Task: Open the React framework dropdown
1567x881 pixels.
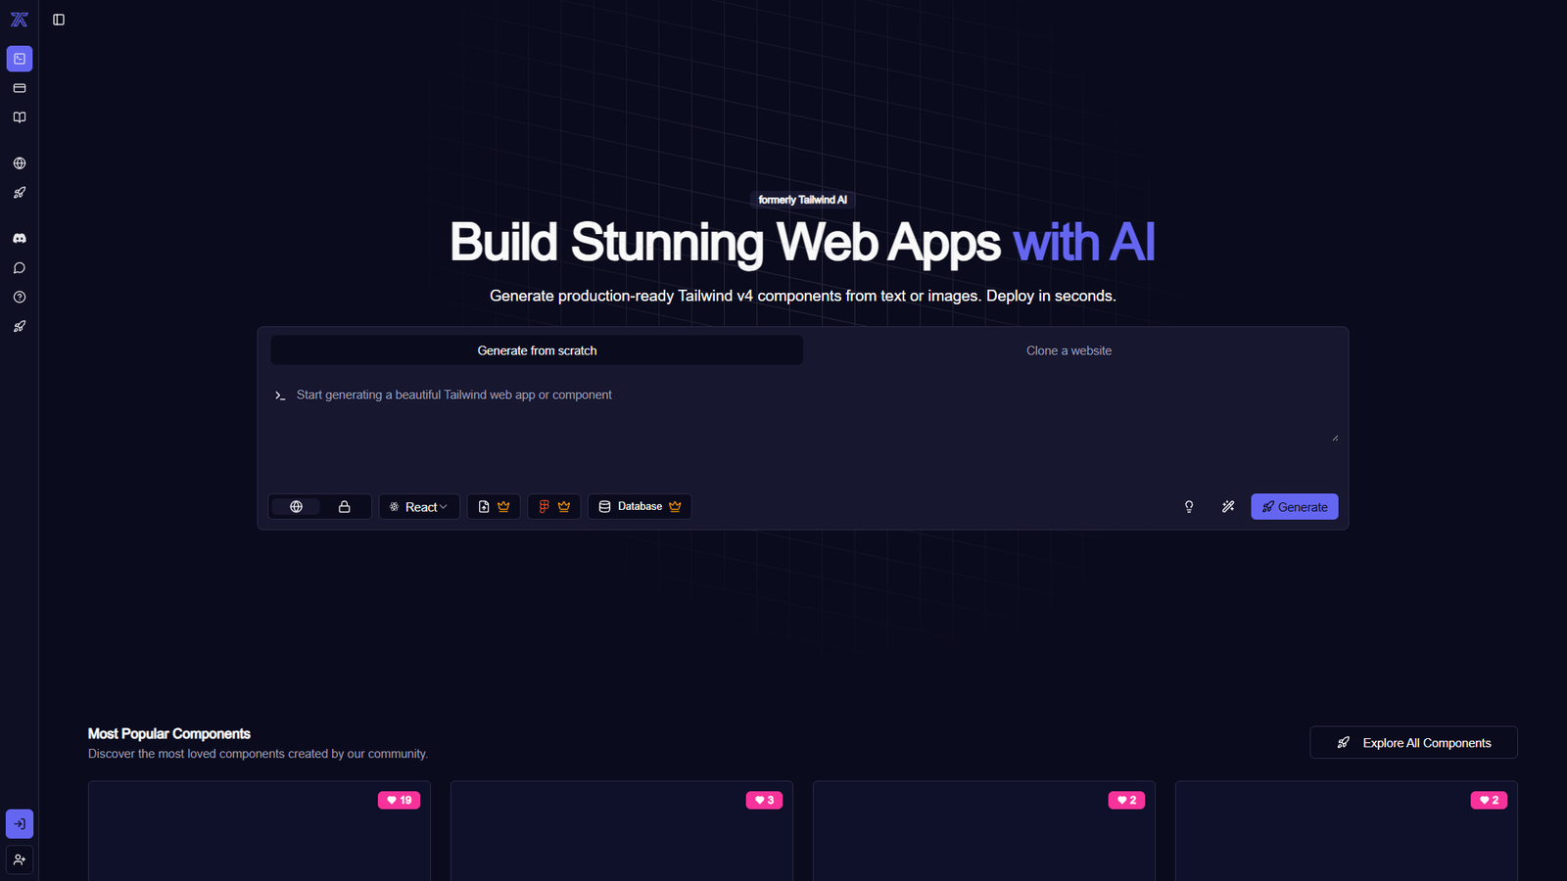Action: pos(419,507)
